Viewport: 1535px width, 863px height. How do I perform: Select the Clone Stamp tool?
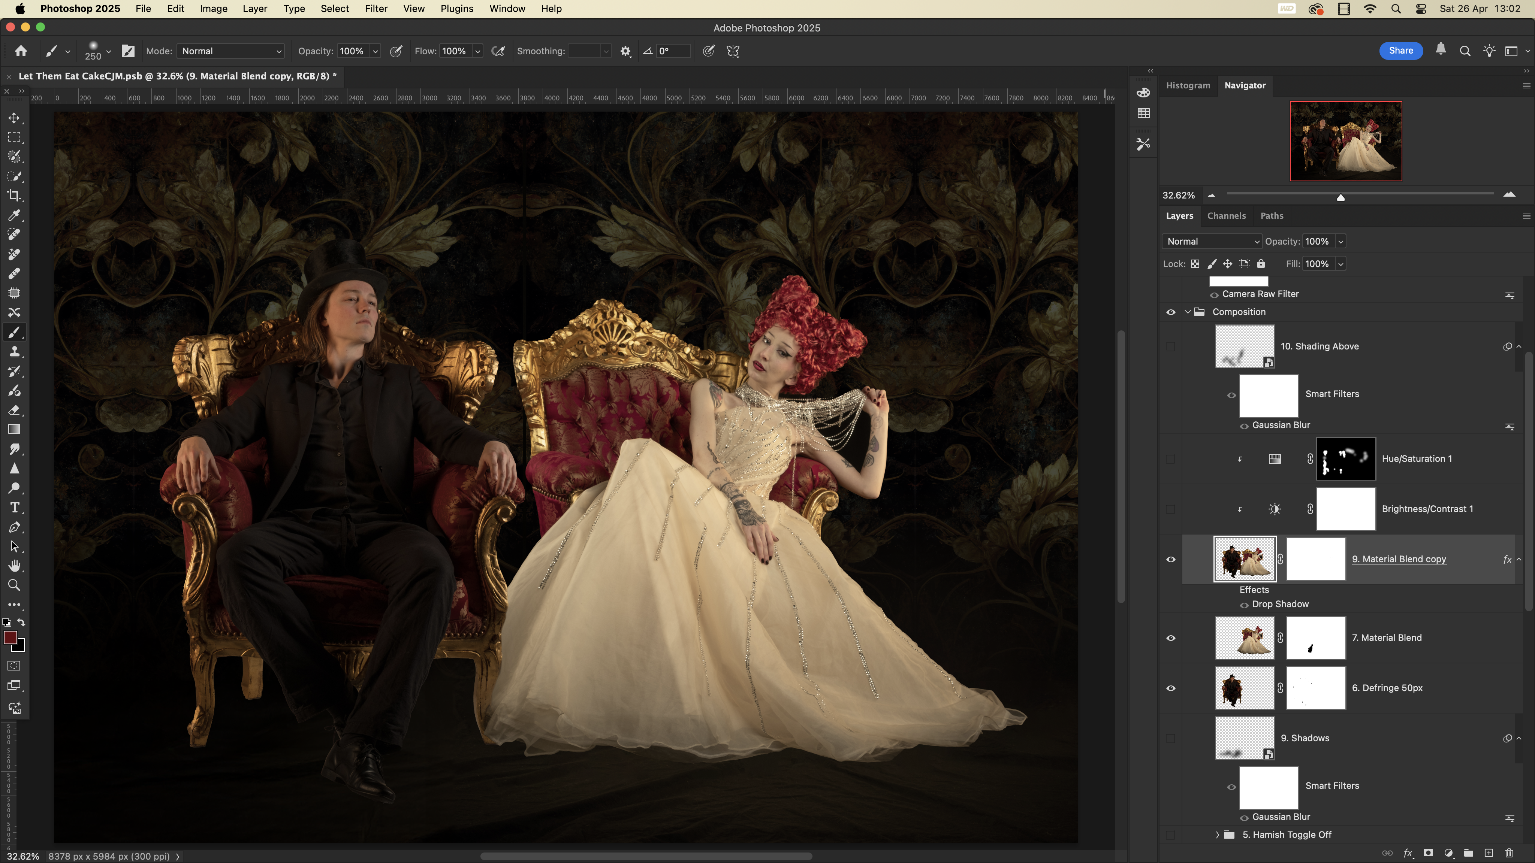[x=14, y=351]
